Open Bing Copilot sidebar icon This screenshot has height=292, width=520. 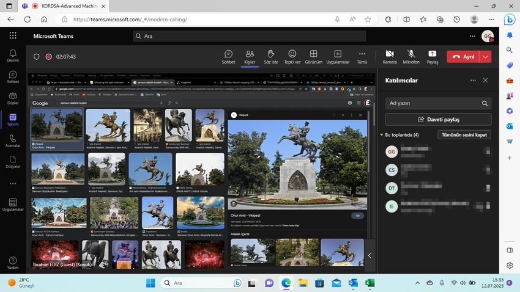coord(510,20)
